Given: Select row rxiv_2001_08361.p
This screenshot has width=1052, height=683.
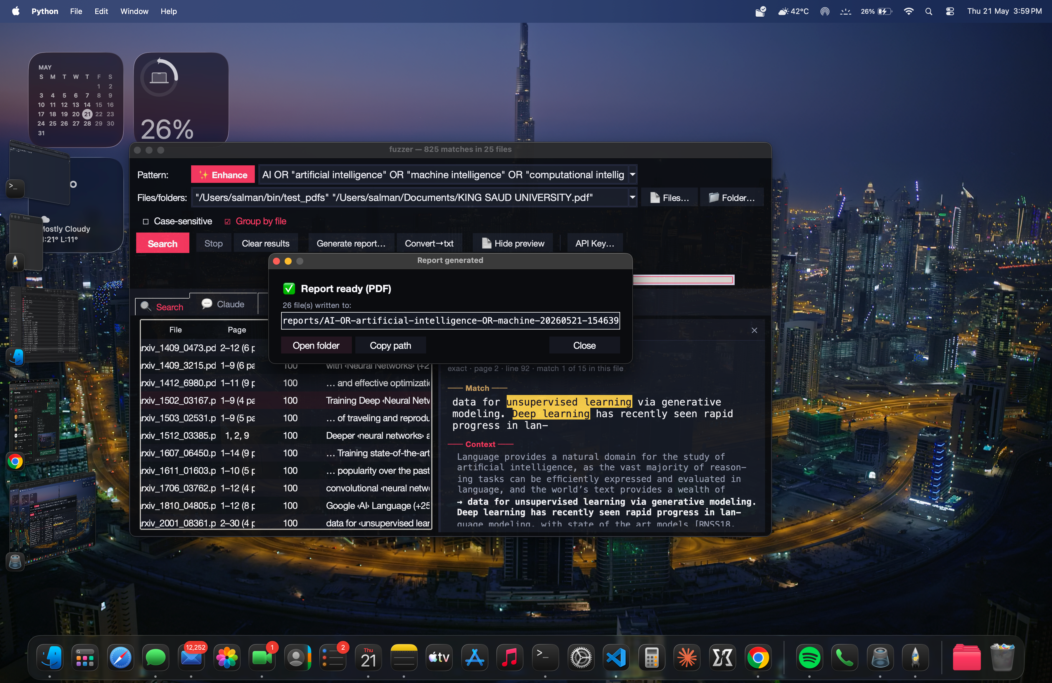Looking at the screenshot, I should point(286,523).
